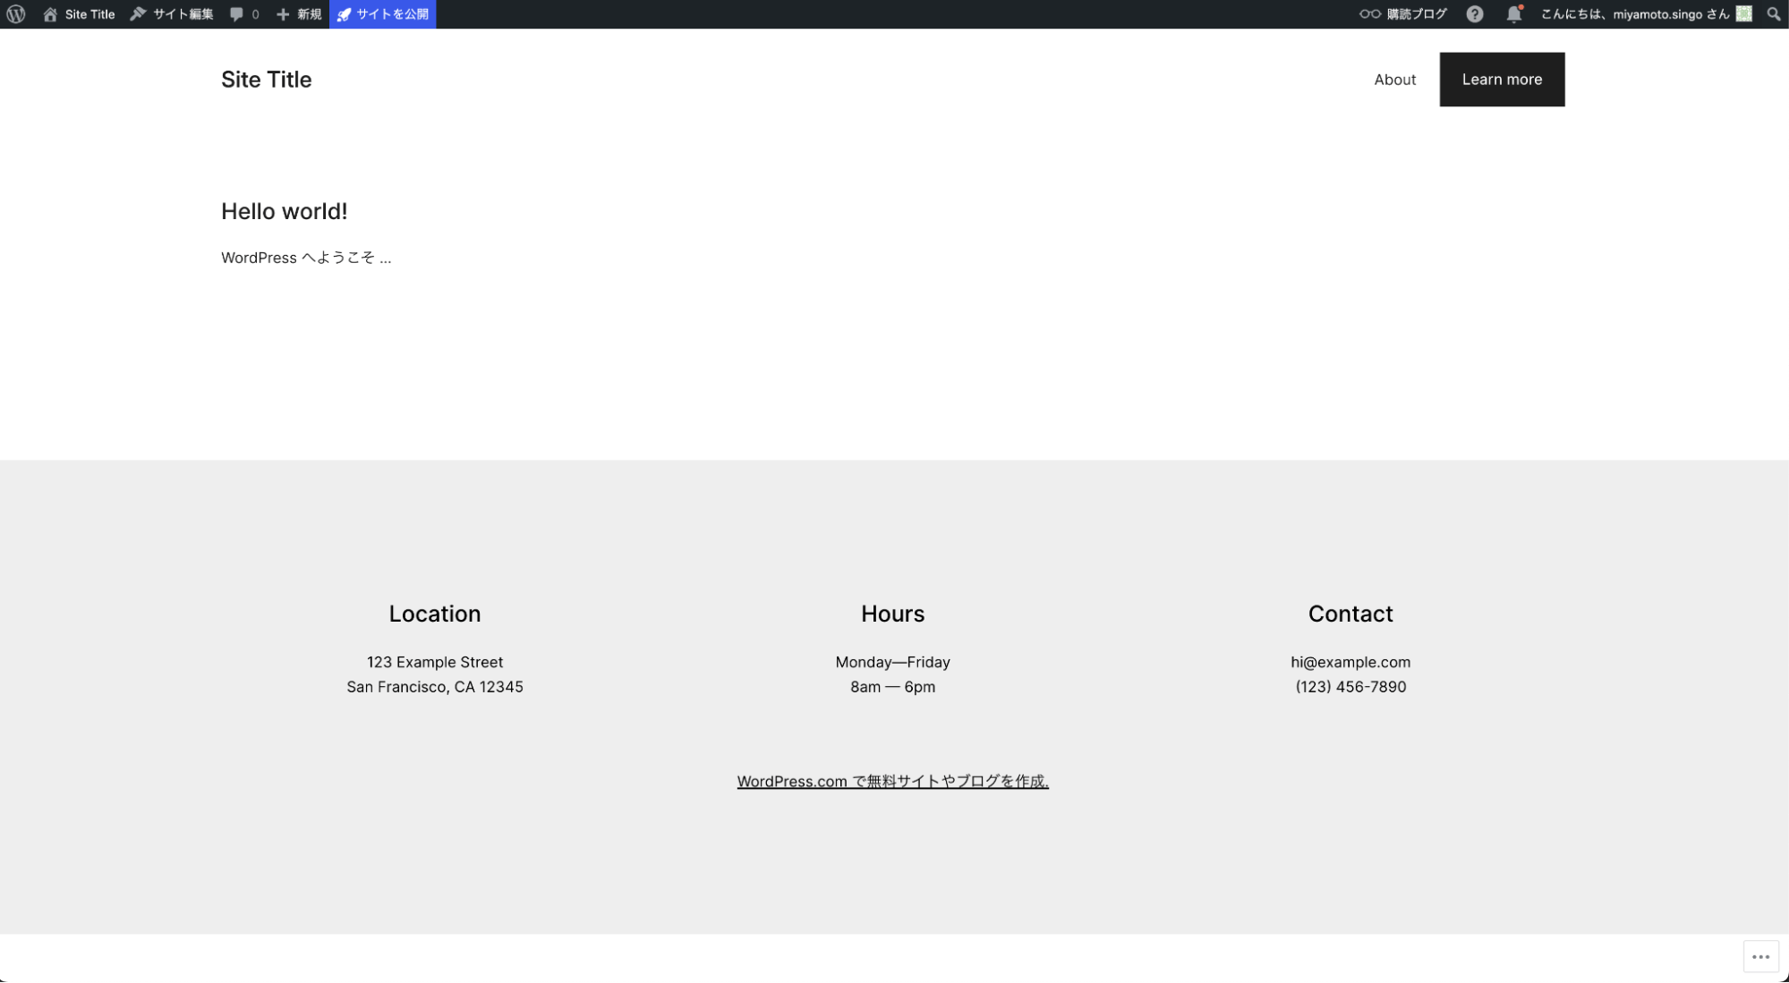Screen dimensions: 1789x983
Task: Open help using the question mark icon
Action: (1474, 13)
